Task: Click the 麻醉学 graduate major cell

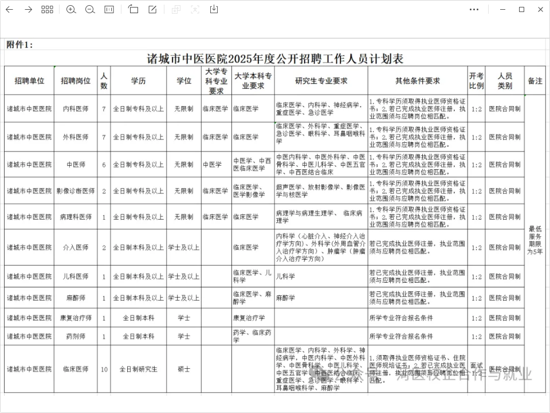Action: [x=321, y=298]
